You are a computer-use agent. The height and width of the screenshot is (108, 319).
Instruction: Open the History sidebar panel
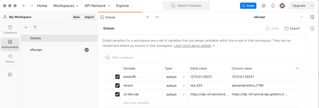point(10,59)
